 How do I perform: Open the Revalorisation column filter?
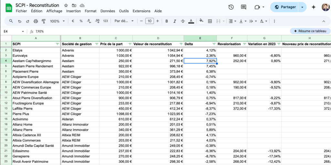point(244,44)
